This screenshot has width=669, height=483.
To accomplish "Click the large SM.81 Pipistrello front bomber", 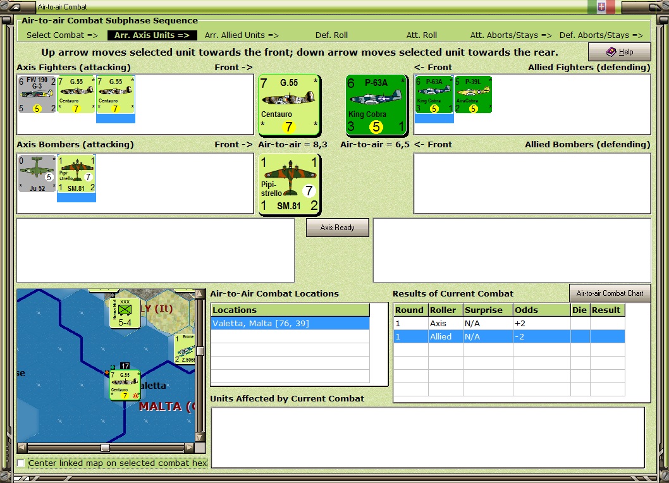I will point(289,184).
